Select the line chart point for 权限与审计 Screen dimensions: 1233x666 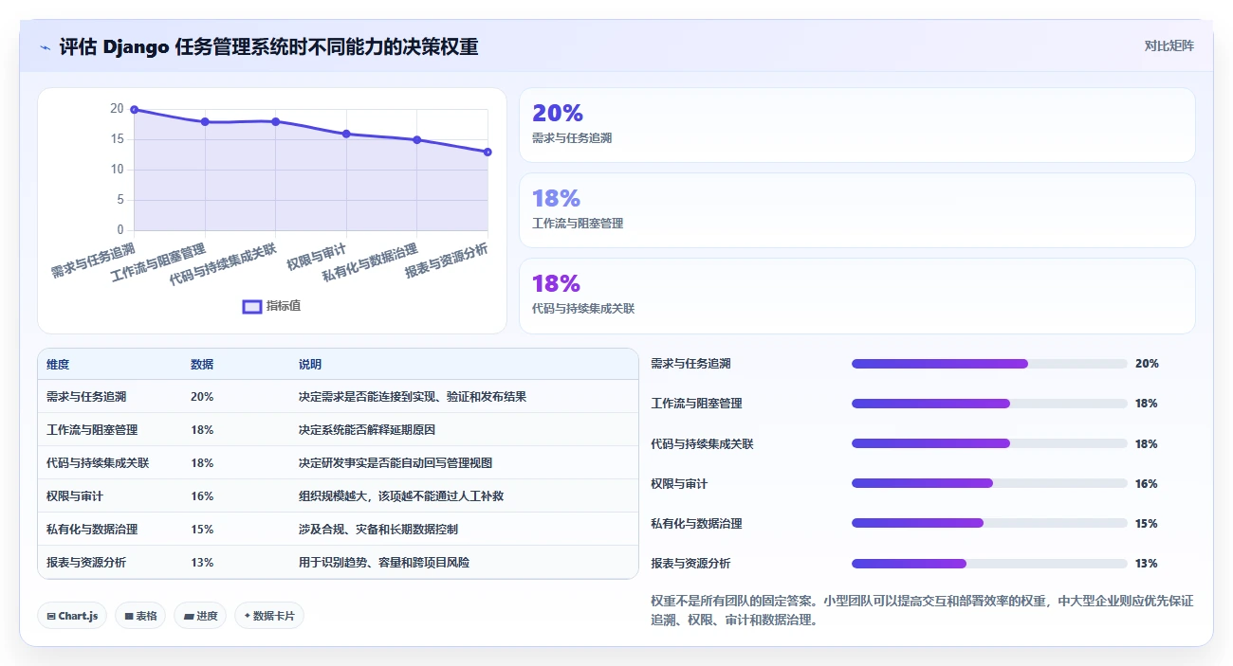click(x=346, y=134)
